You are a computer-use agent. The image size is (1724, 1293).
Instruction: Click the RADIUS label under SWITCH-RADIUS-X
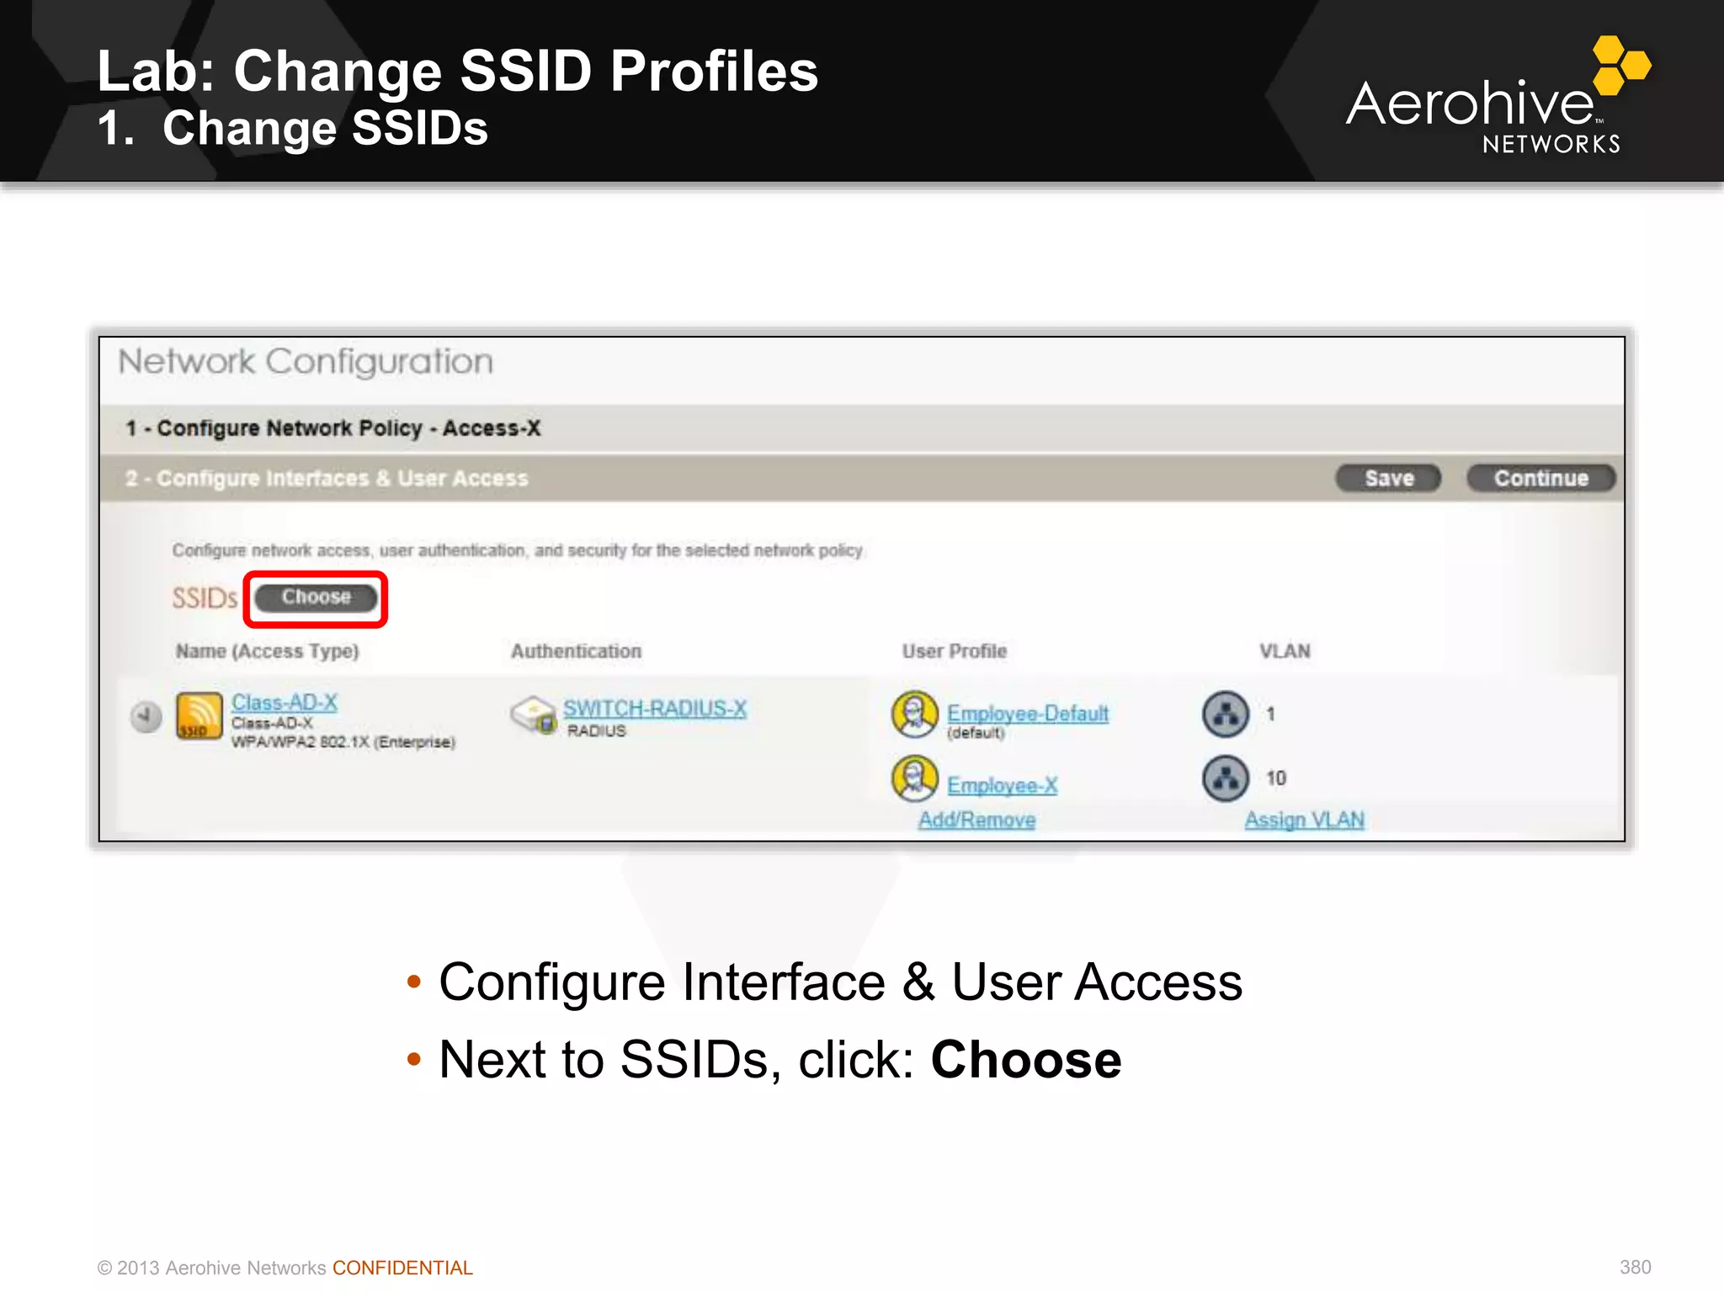pos(597,731)
